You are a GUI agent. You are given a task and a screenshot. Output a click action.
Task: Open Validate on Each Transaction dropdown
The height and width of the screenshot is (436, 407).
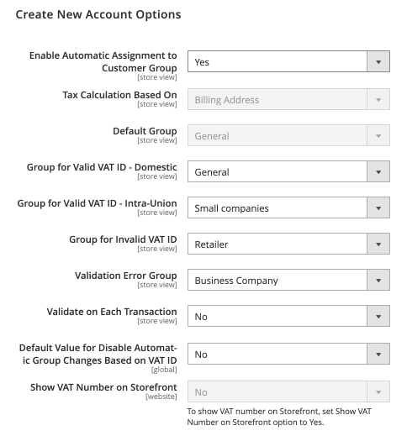(288, 316)
